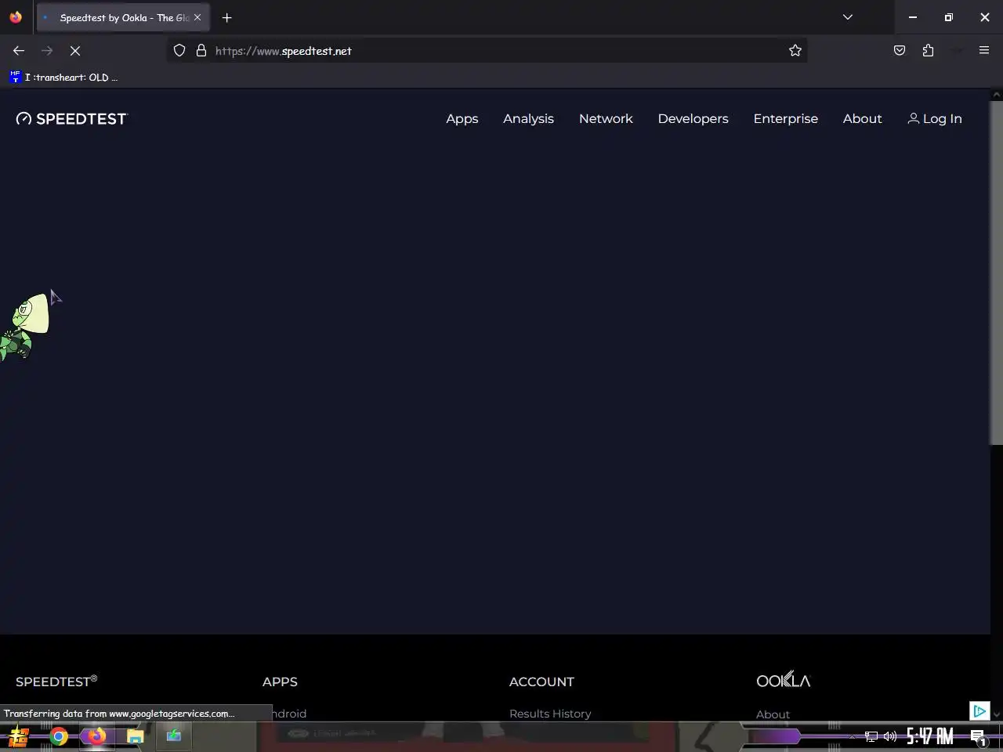1003x752 pixels.
Task: Open the About item in the top navigation
Action: 863,118
